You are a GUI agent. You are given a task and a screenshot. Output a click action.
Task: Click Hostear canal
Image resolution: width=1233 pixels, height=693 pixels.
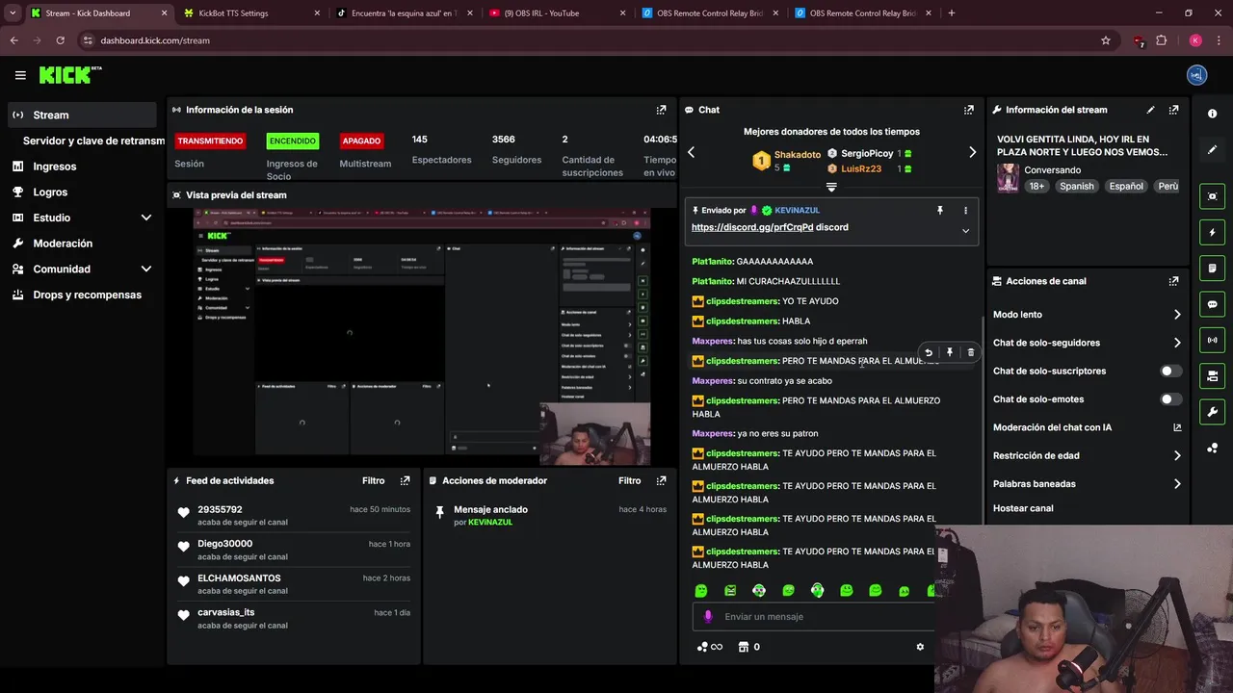[x=1023, y=508]
